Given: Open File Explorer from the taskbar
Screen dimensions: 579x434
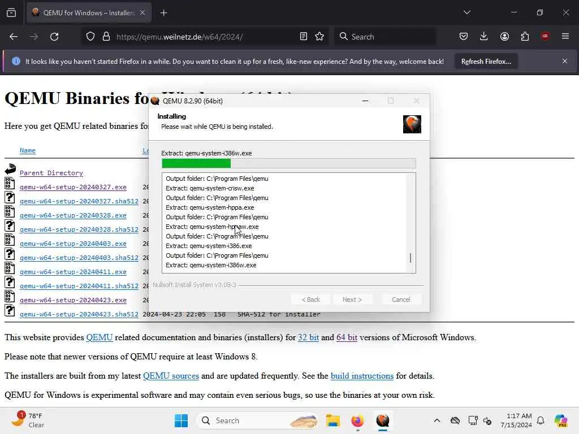Looking at the screenshot, I should (332, 420).
